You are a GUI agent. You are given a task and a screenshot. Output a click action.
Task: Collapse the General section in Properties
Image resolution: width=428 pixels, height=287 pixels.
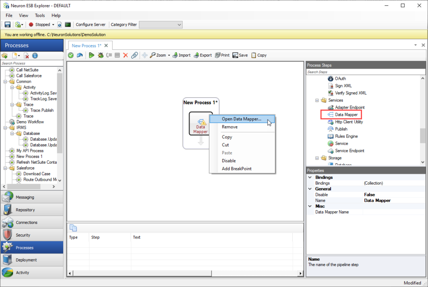(310, 189)
